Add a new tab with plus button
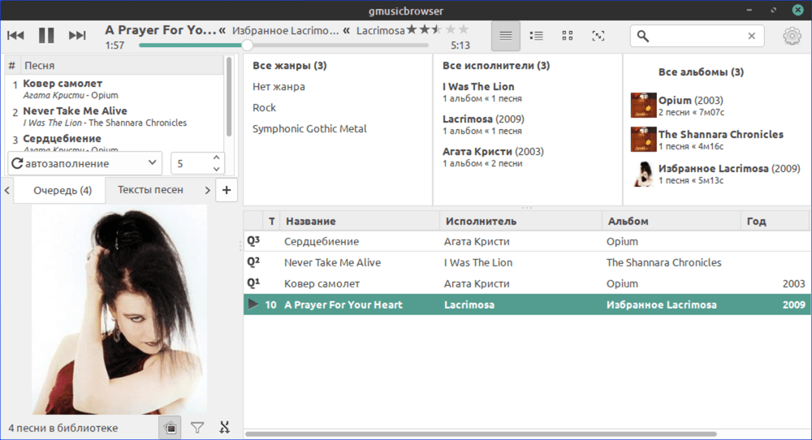812x440 pixels. 227,190
